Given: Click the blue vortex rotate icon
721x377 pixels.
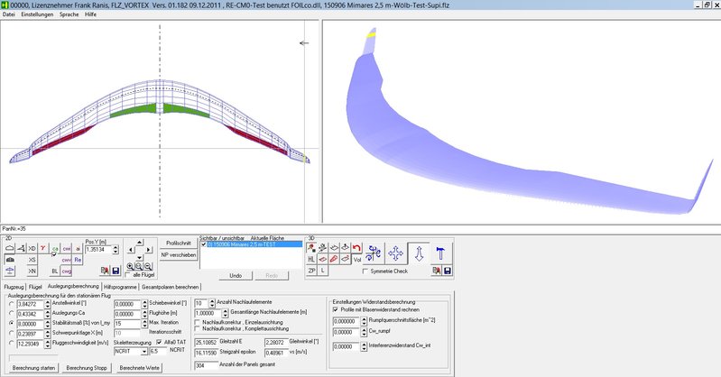Looking at the screenshot, I should point(373,253).
